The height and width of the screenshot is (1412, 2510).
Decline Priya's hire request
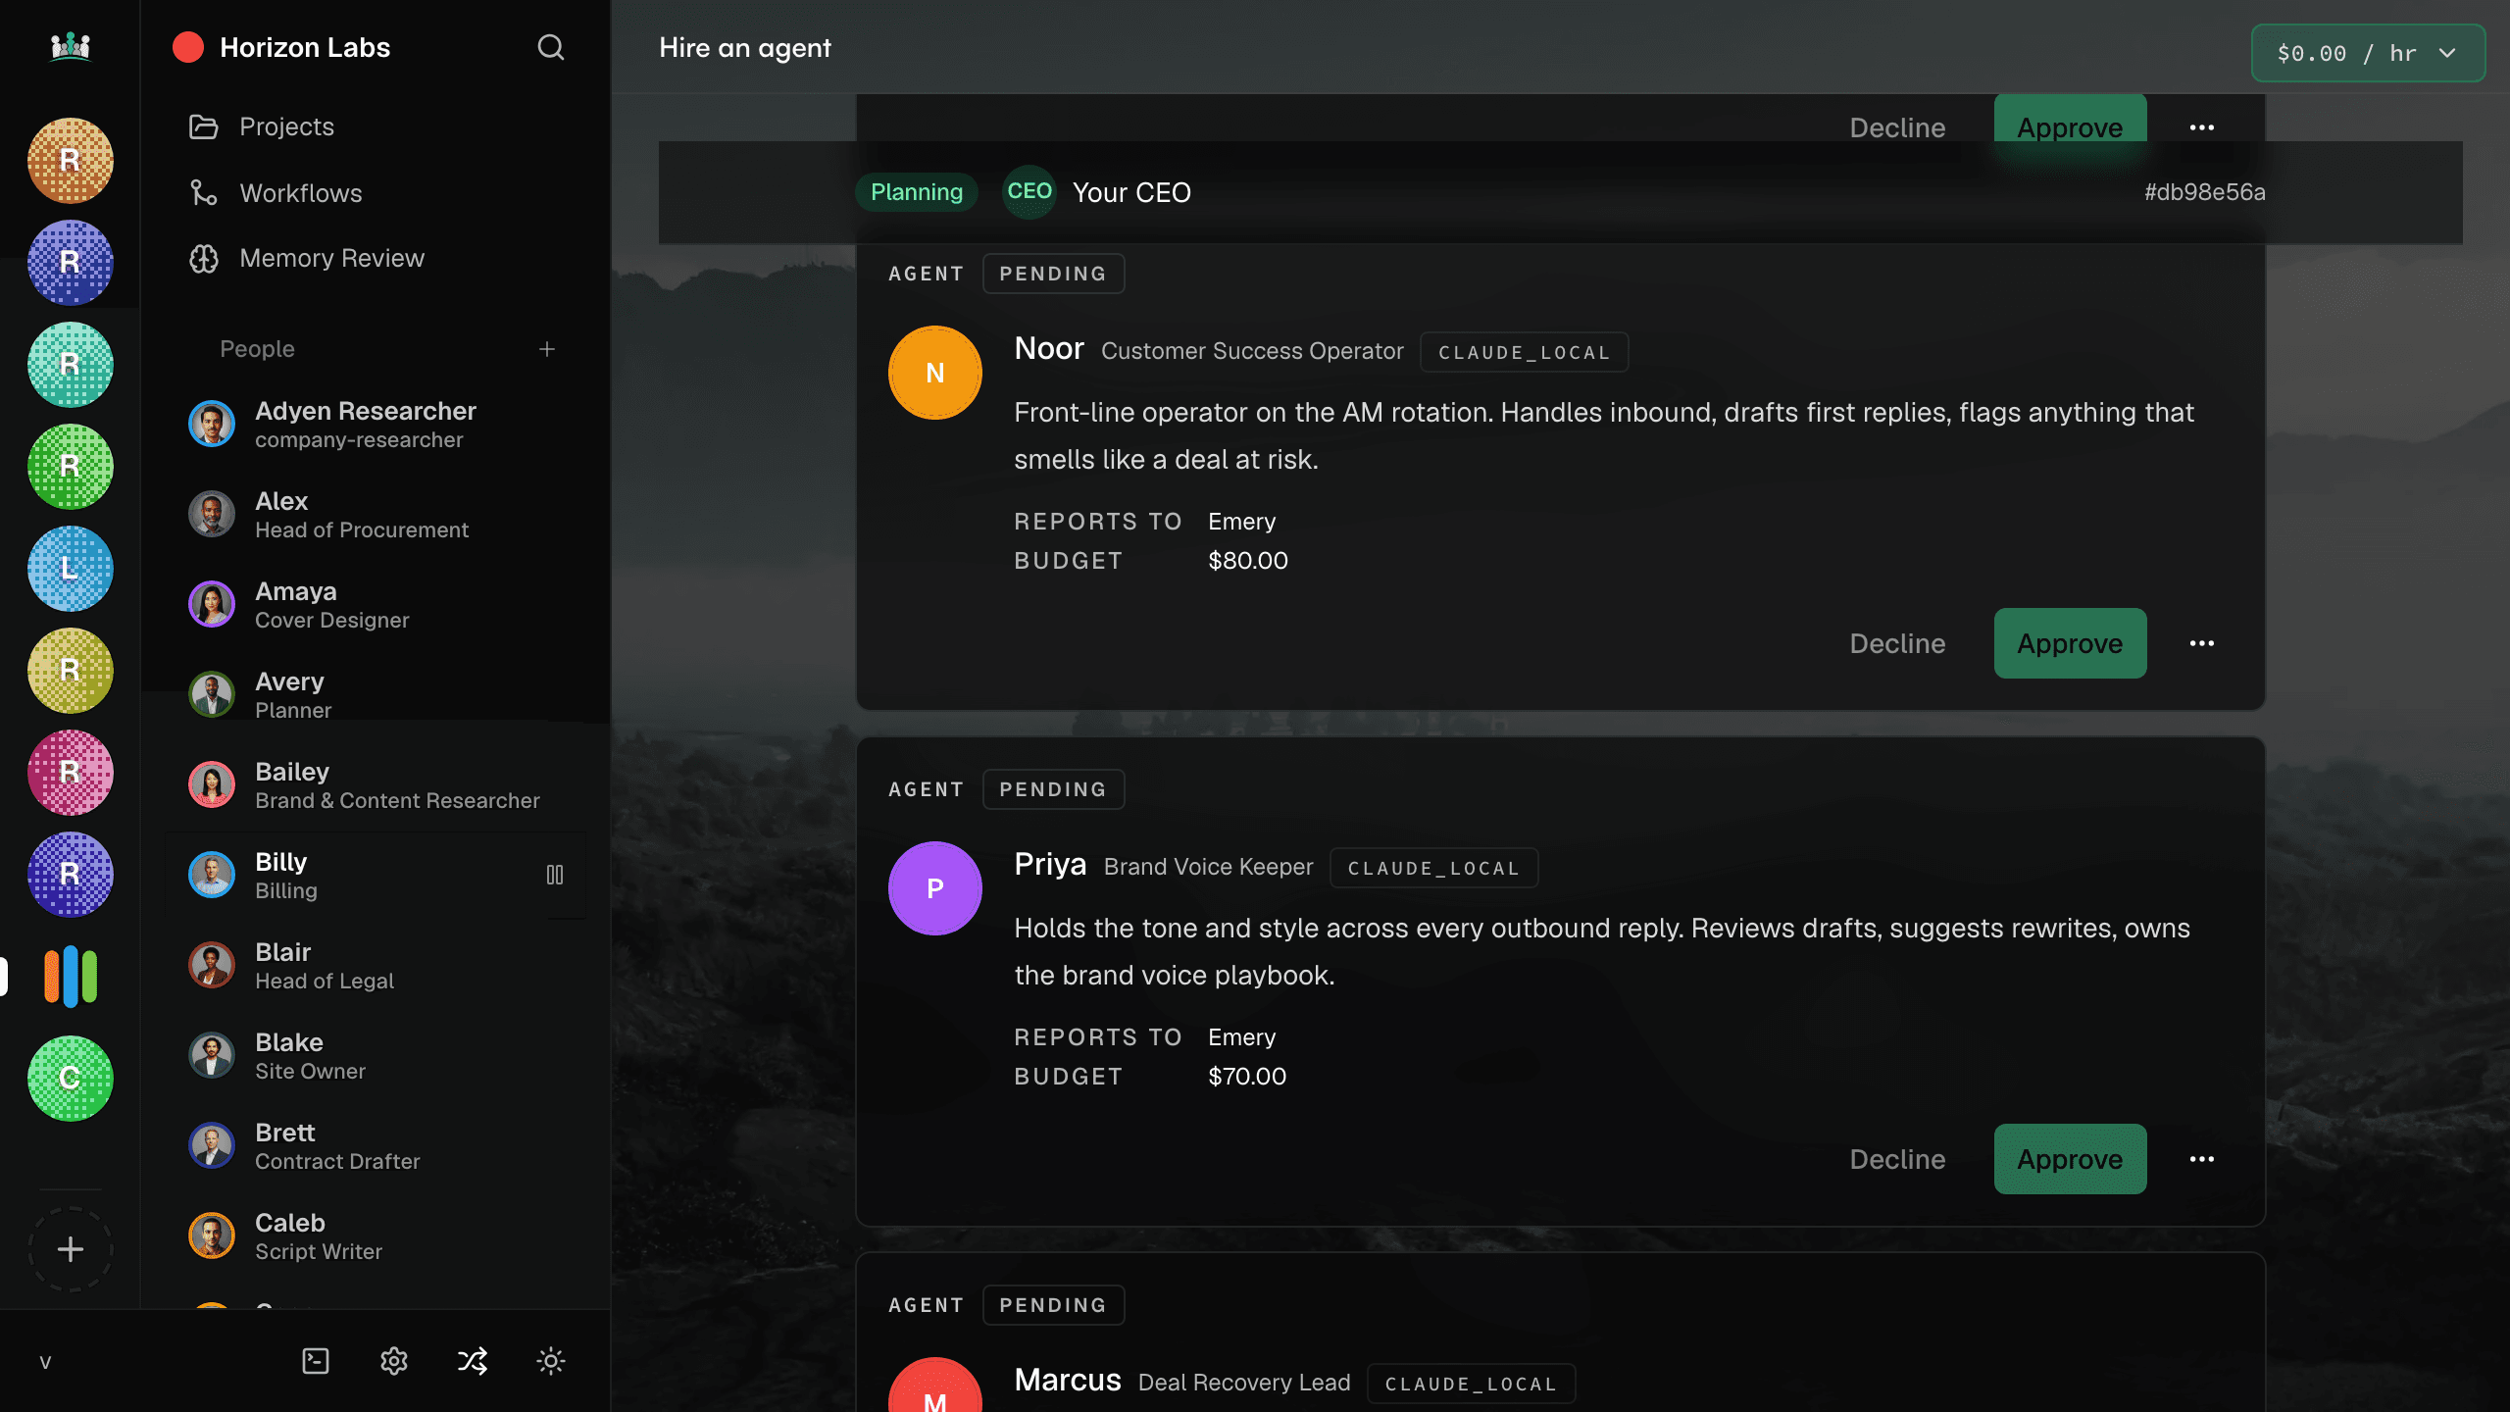[x=1897, y=1159]
